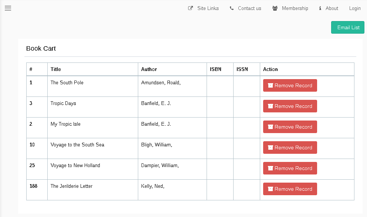
Task: Click the Author column header
Action: pos(149,69)
